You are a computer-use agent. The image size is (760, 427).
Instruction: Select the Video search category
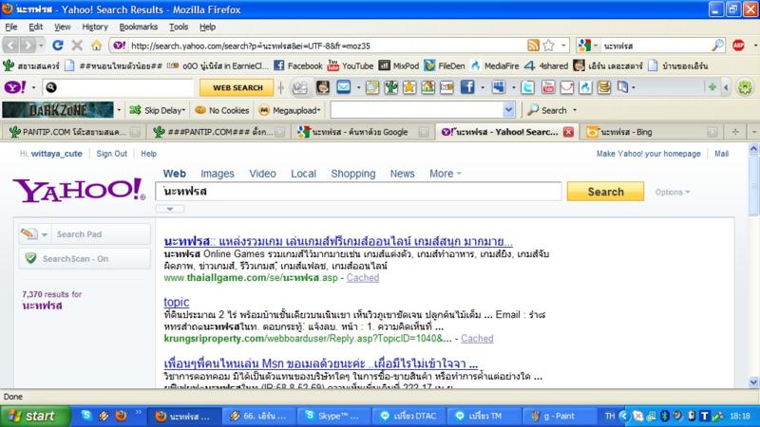pos(262,174)
